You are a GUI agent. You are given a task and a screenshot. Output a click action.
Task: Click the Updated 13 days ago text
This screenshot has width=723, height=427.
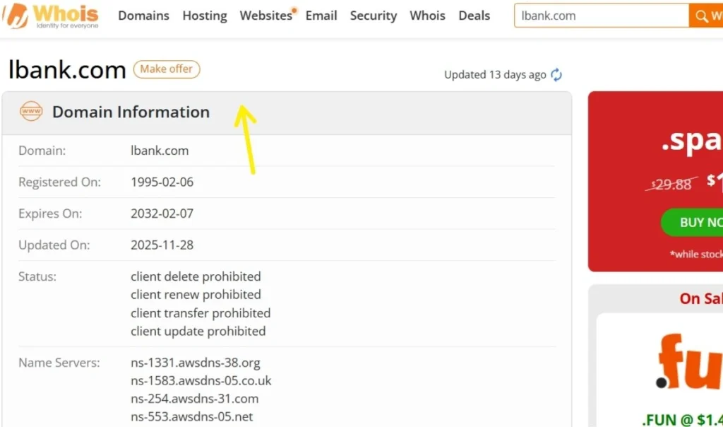pos(495,75)
